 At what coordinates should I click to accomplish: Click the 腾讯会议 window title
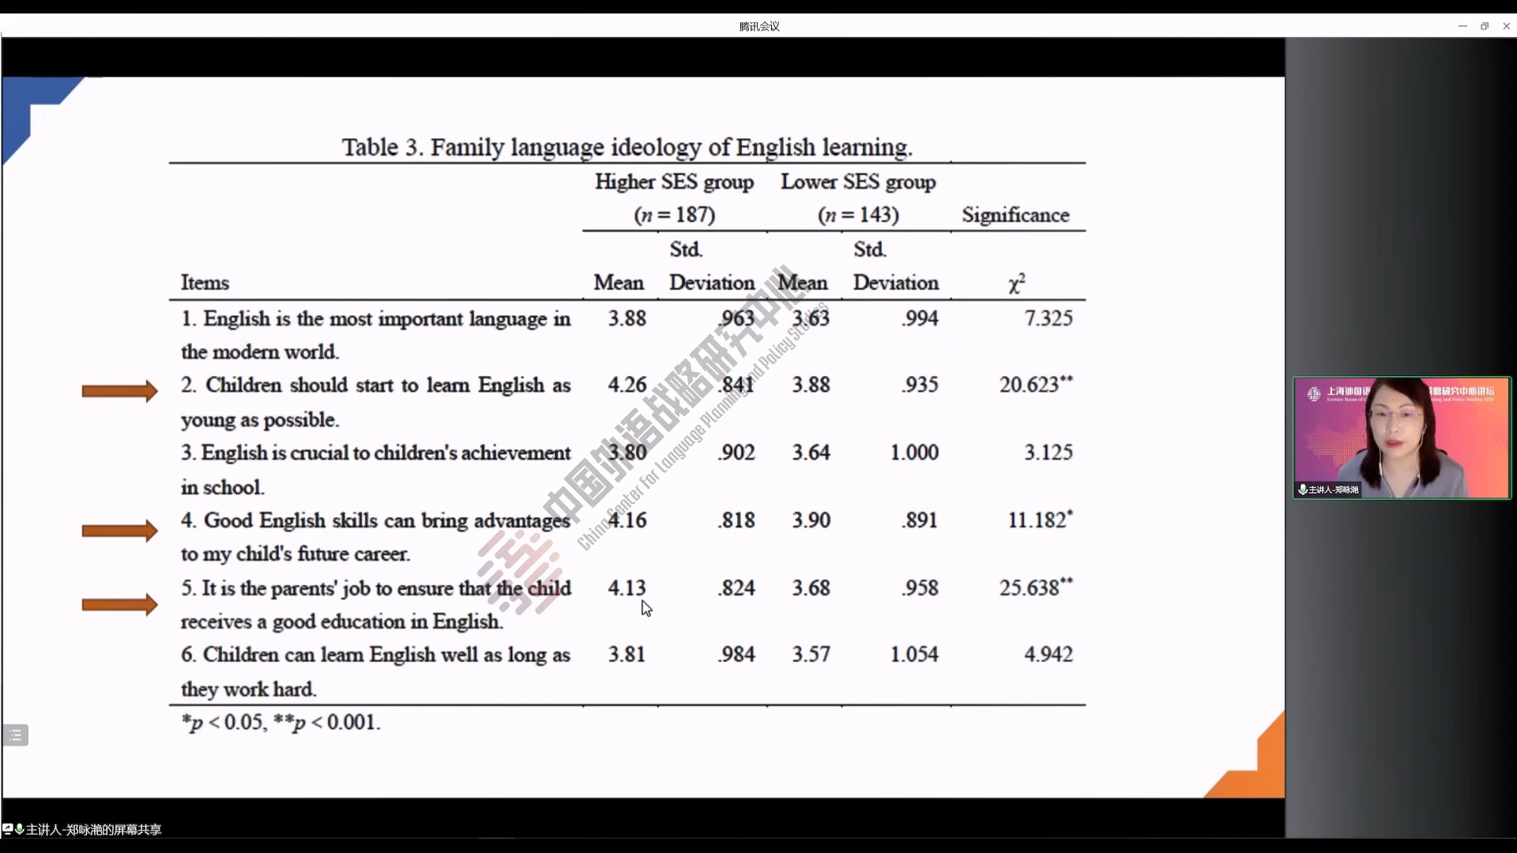(x=758, y=26)
